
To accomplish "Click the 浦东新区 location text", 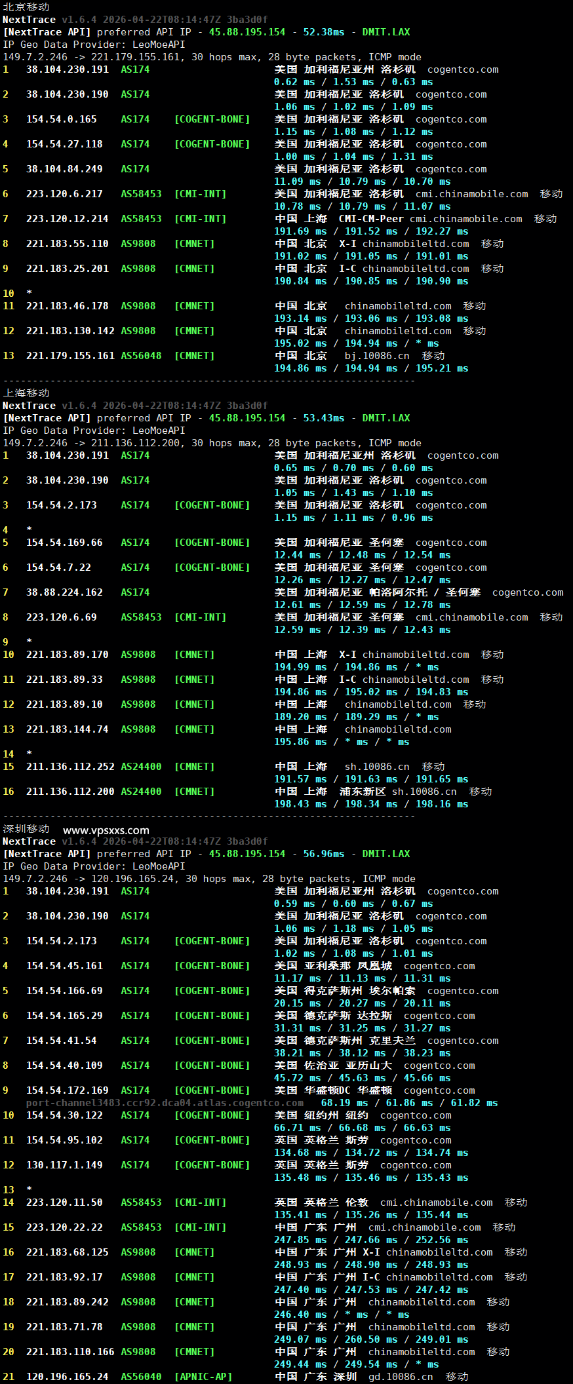I will click(363, 792).
